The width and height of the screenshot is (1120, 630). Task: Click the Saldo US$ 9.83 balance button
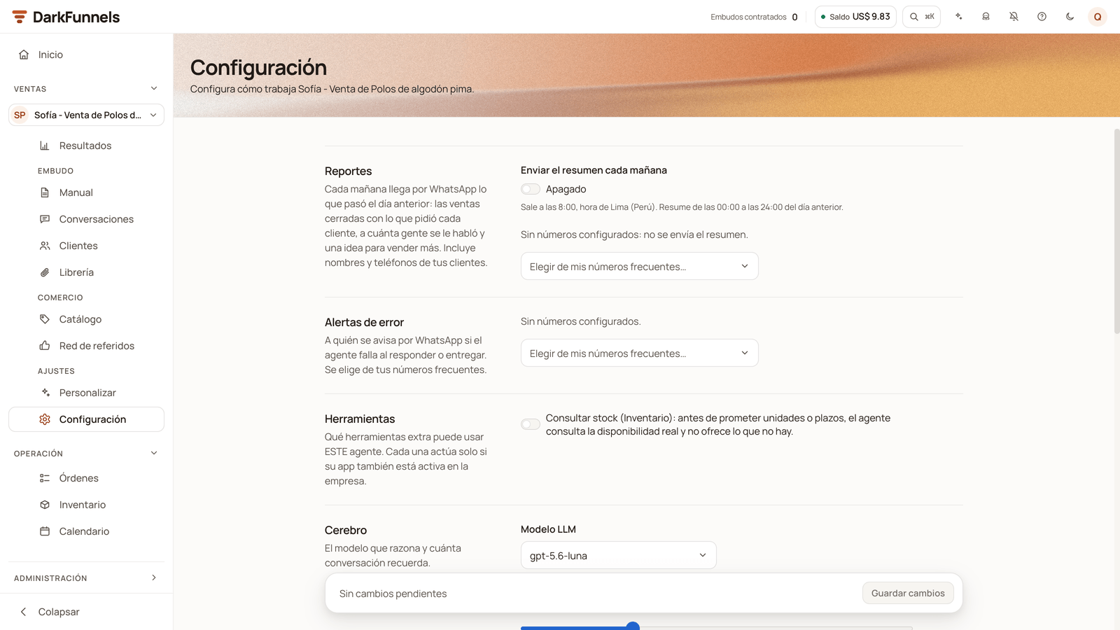(855, 17)
